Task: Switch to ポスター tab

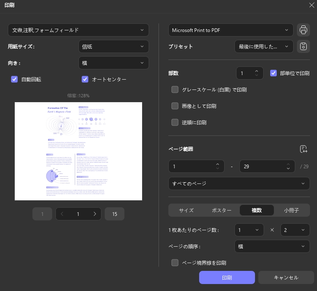Action: [x=222, y=211]
